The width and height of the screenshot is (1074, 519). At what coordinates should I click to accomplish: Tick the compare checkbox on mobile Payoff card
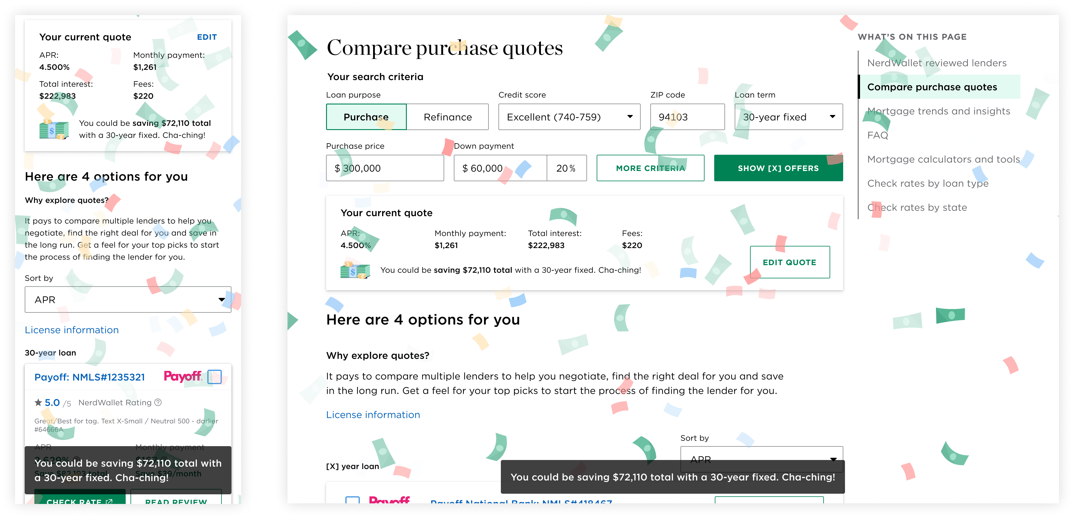(214, 377)
